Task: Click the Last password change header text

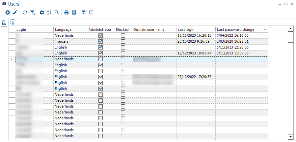Action: (x=235, y=30)
